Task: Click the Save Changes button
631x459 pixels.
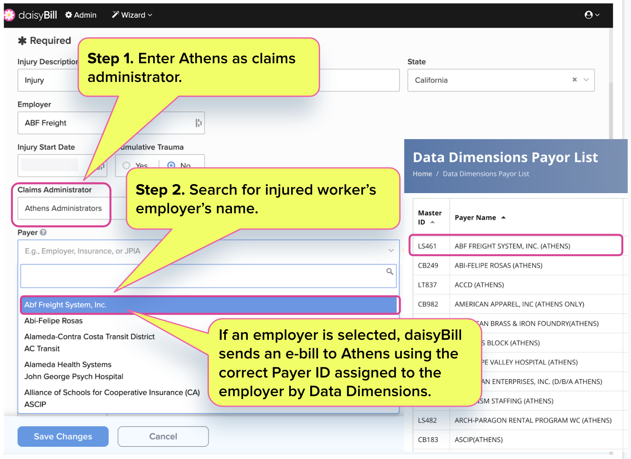Action: (63, 437)
